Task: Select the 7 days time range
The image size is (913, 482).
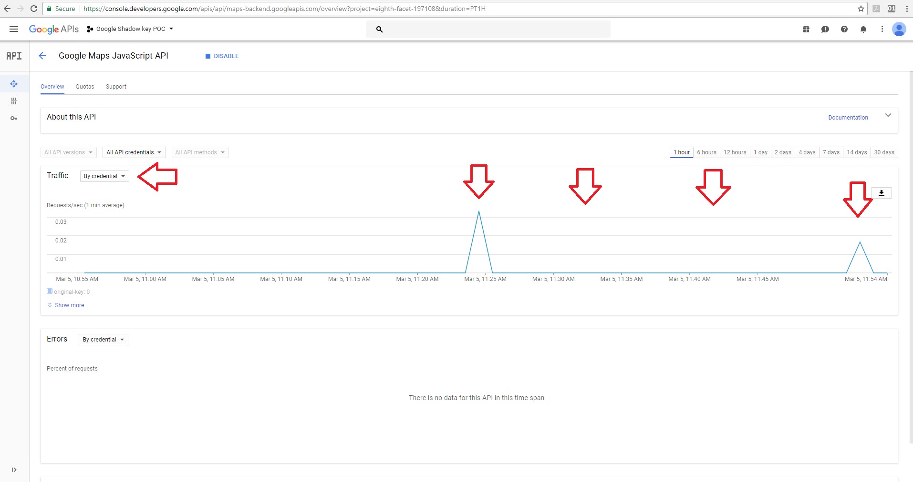Action: [831, 152]
